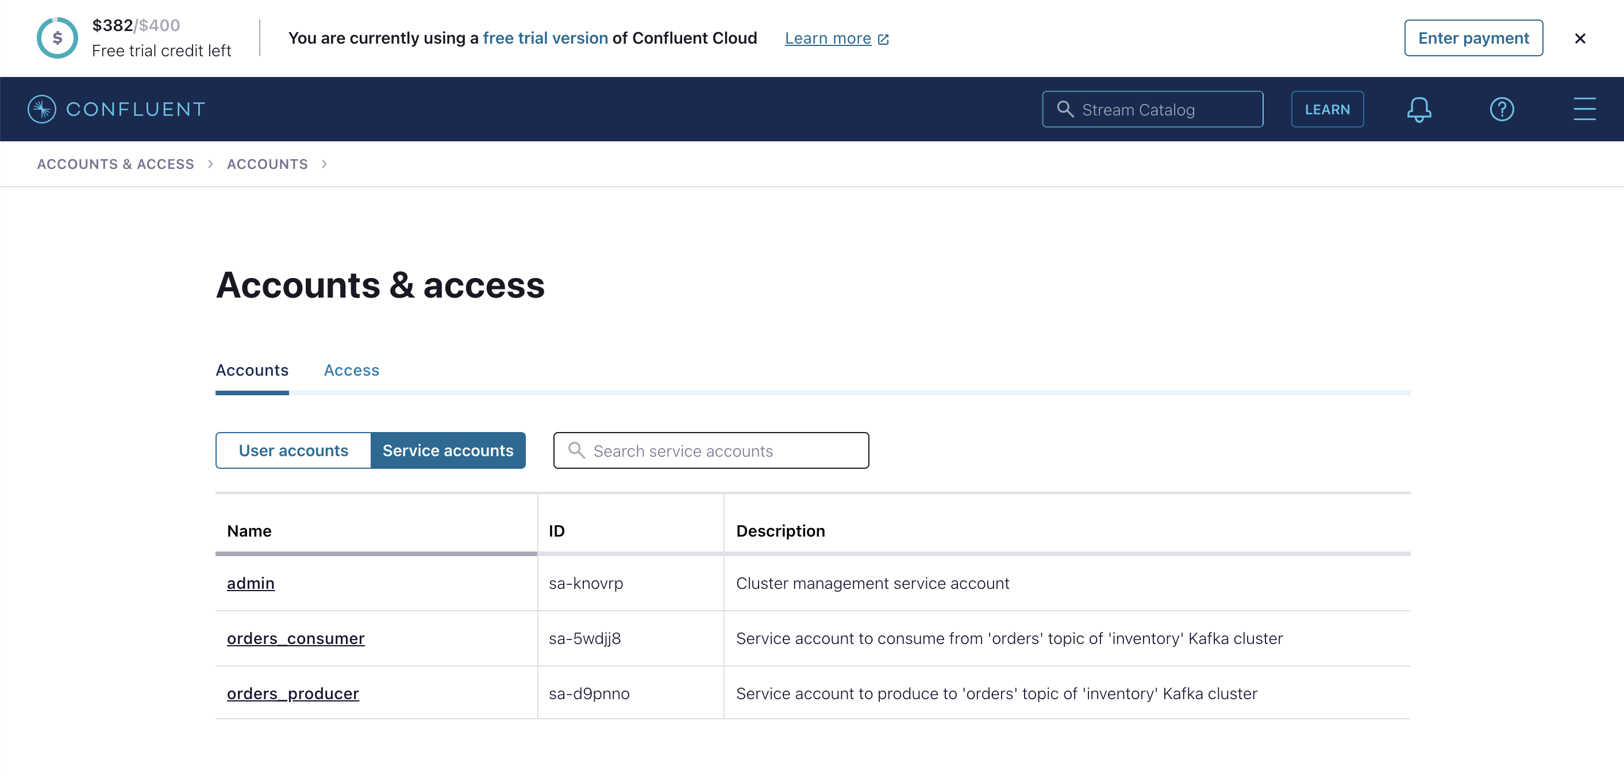The image size is (1624, 775).
Task: Click the magnifier icon in Stream Catalog search
Action: pos(1065,109)
